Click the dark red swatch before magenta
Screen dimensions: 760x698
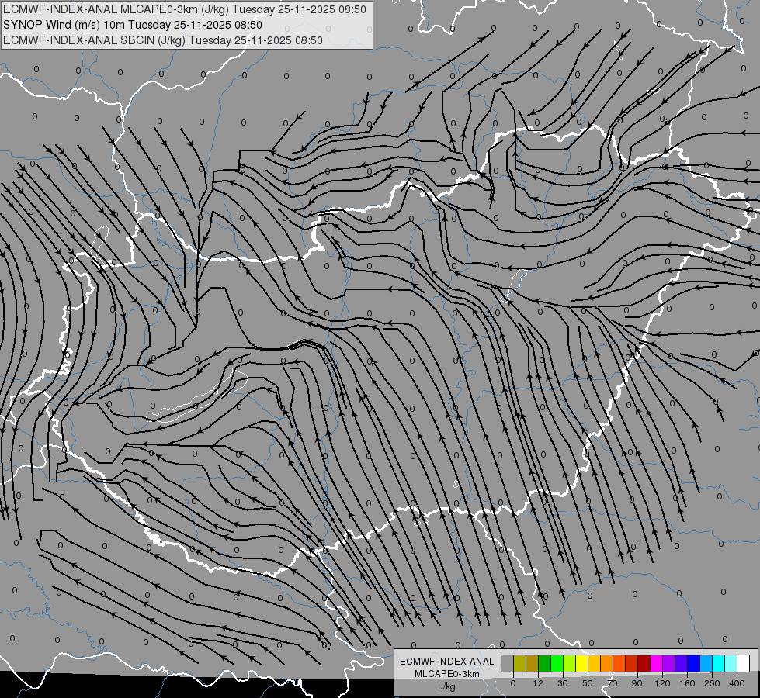tap(644, 663)
